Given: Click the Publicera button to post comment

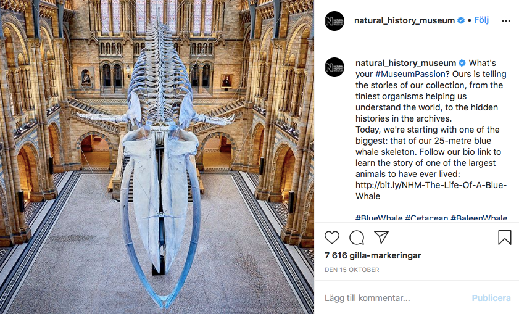Looking at the screenshot, I should coord(491,298).
